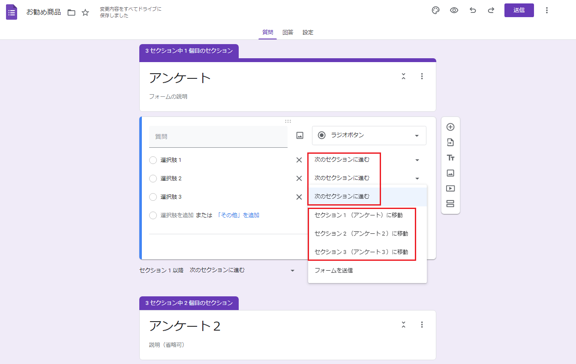Click the import questions icon
Screen dimensions: 576x364
pyautogui.click(x=450, y=142)
